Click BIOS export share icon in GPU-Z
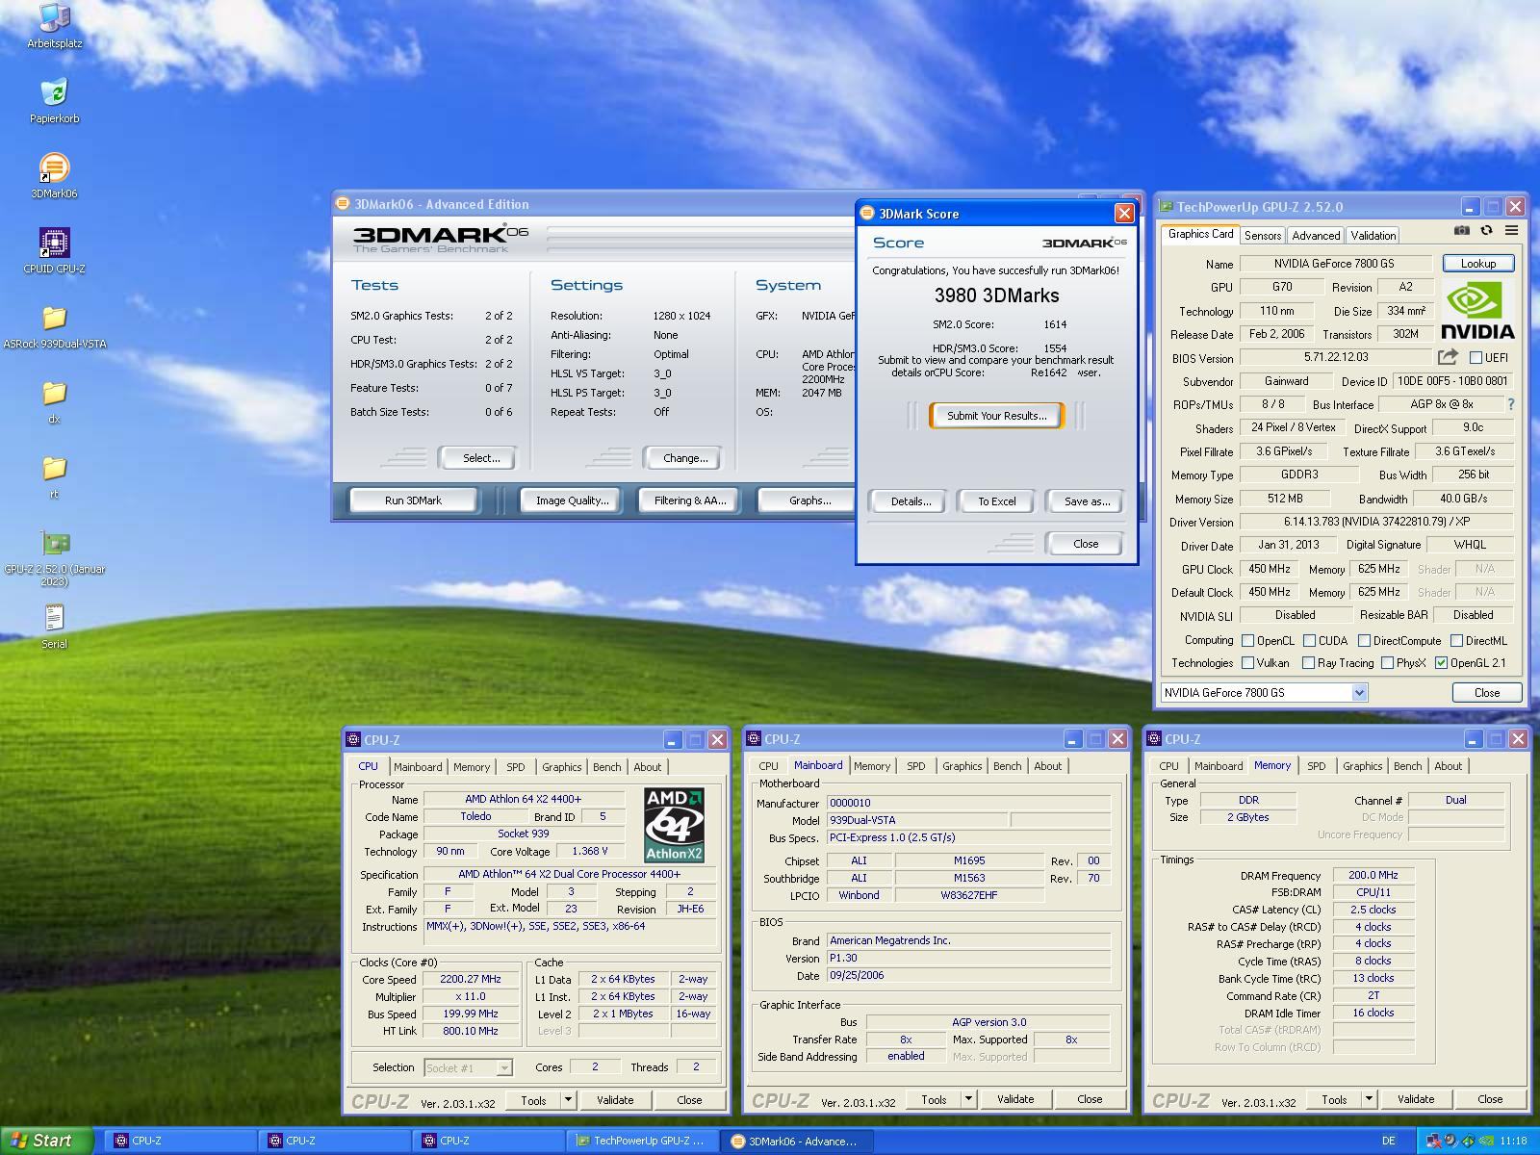 [x=1448, y=357]
